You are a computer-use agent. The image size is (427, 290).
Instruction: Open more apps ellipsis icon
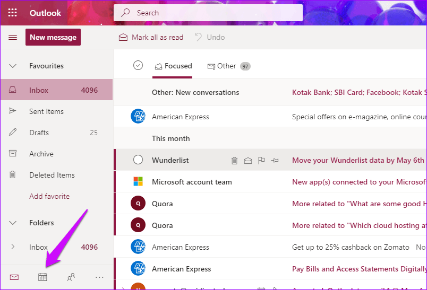point(99,277)
